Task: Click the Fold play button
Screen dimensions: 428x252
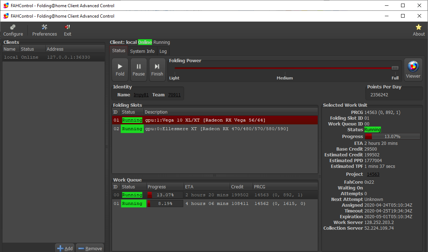Action: pyautogui.click(x=120, y=70)
